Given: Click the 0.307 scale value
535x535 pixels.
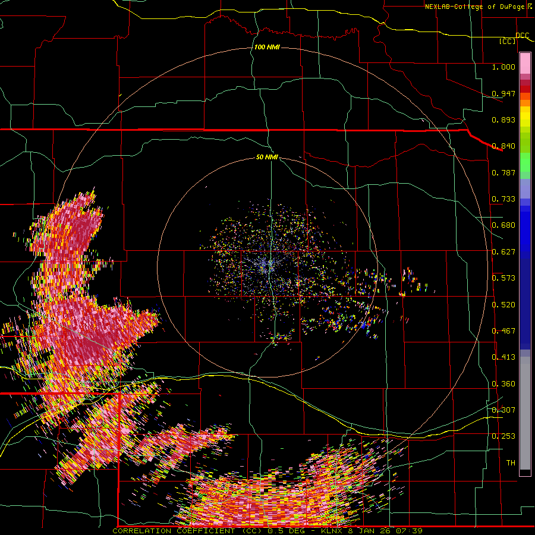Looking at the screenshot, I should coord(503,410).
